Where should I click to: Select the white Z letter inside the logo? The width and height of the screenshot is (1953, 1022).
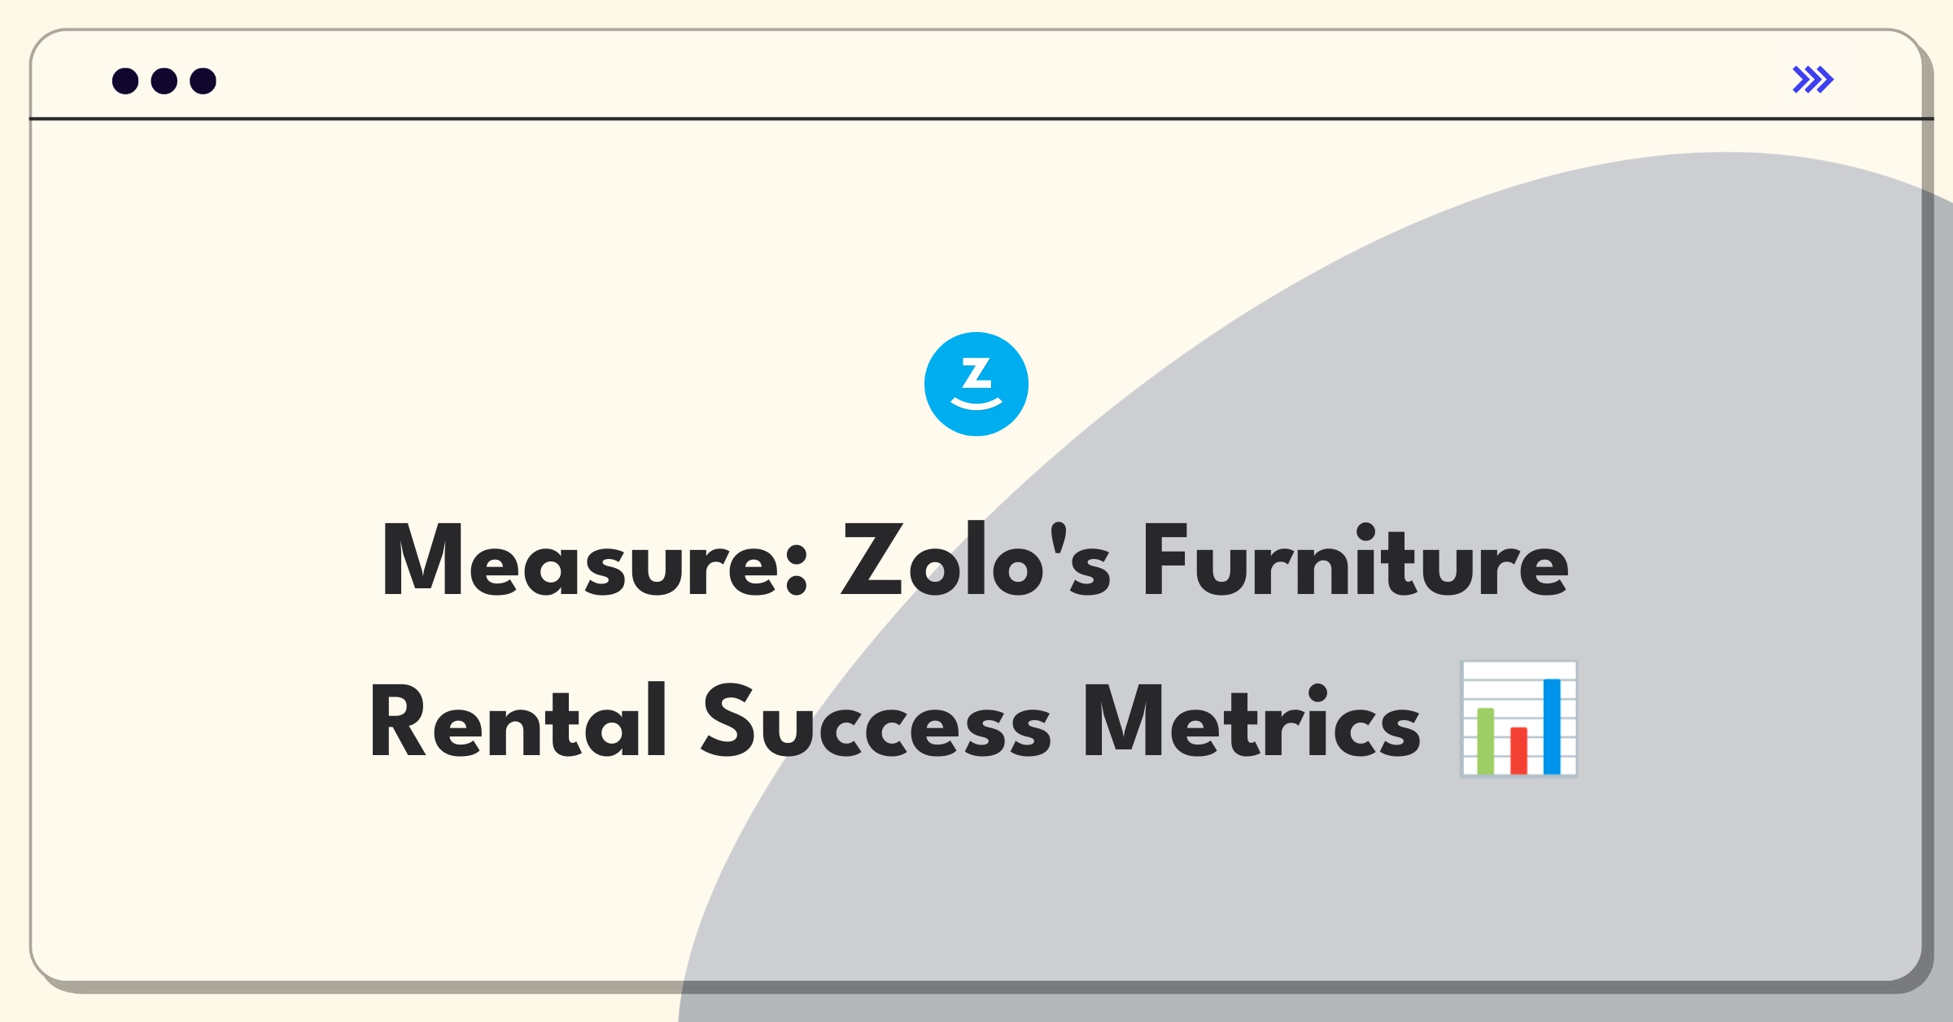click(976, 373)
